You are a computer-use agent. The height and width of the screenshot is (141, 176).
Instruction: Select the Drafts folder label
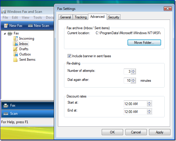[24, 49]
